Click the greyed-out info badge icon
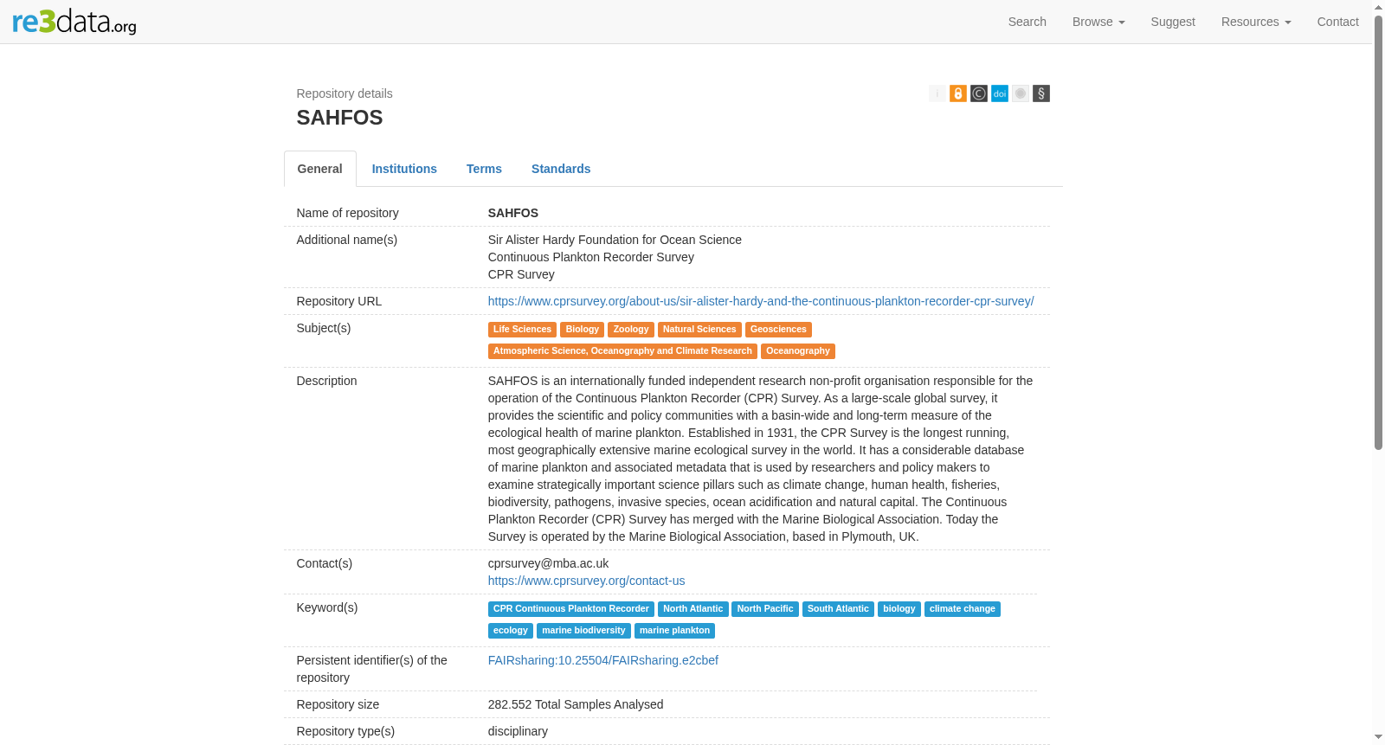 pyautogui.click(x=937, y=93)
